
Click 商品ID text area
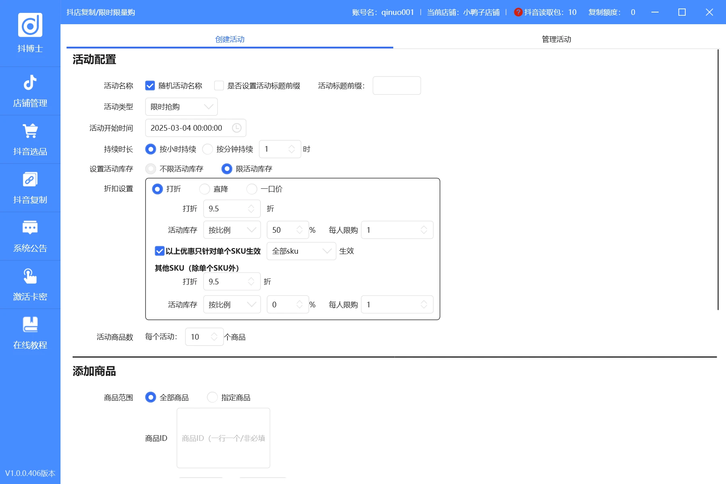223,438
